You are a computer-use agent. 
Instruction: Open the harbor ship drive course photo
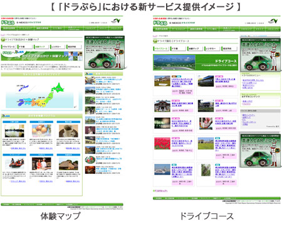coord(162,169)
